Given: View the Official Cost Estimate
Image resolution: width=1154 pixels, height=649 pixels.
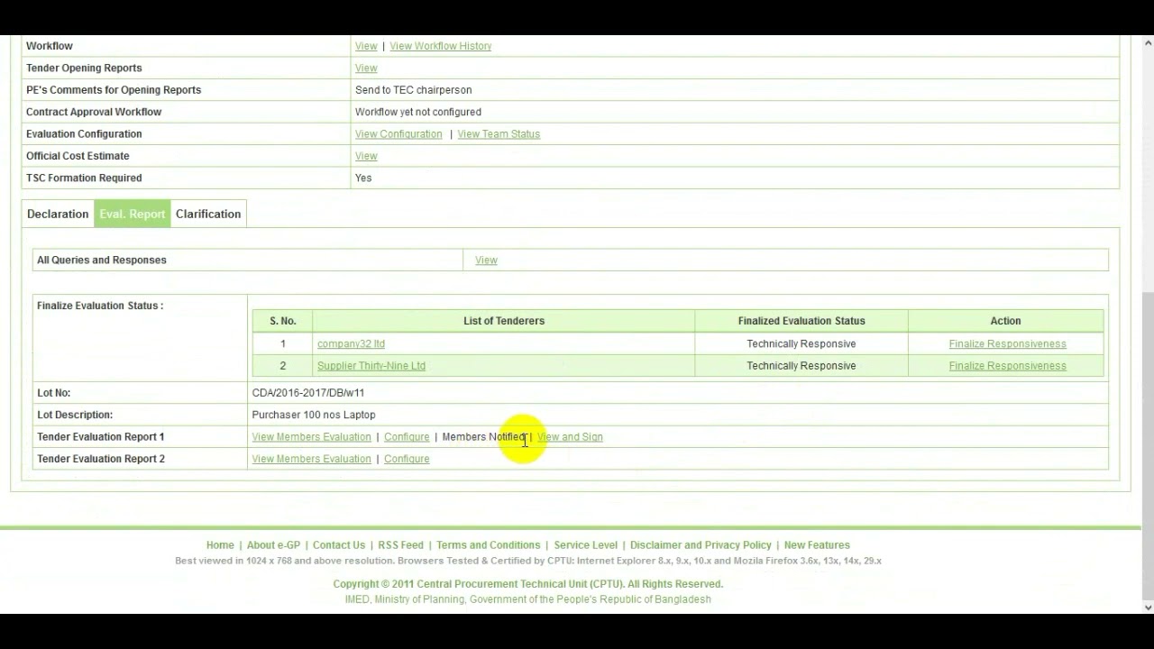Looking at the screenshot, I should coord(366,156).
